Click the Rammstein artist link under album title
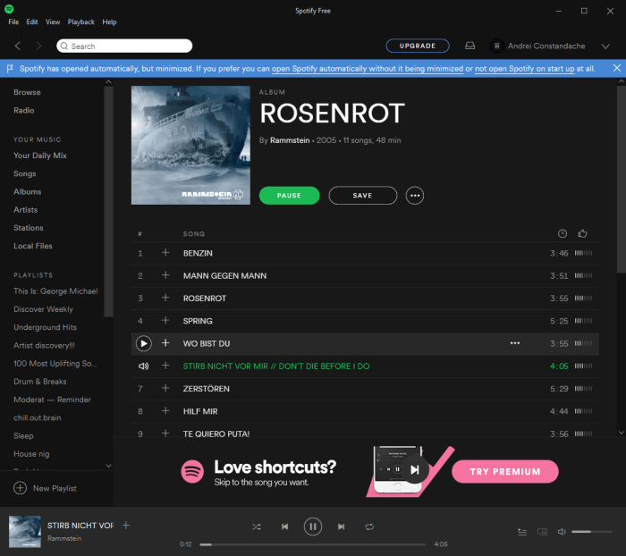626x556 pixels. coord(290,140)
